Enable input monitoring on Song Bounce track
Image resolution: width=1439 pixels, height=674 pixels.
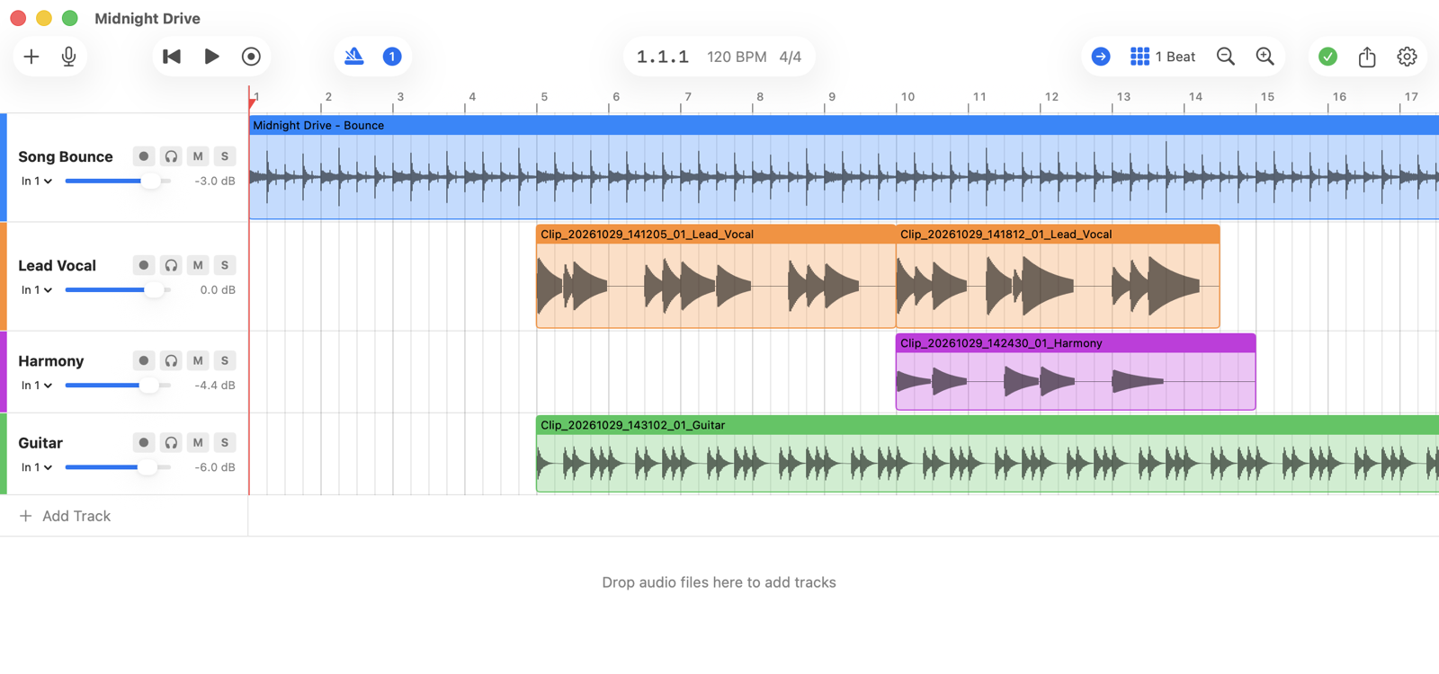coord(171,156)
